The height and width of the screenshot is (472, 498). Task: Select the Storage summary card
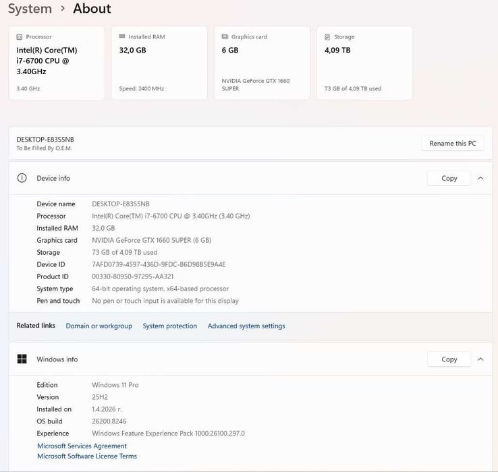click(x=364, y=63)
